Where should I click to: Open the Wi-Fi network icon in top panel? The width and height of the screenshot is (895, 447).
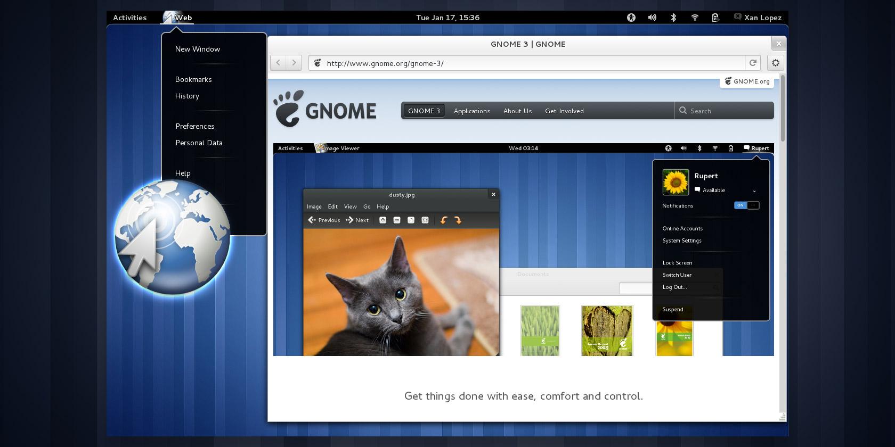(x=695, y=18)
